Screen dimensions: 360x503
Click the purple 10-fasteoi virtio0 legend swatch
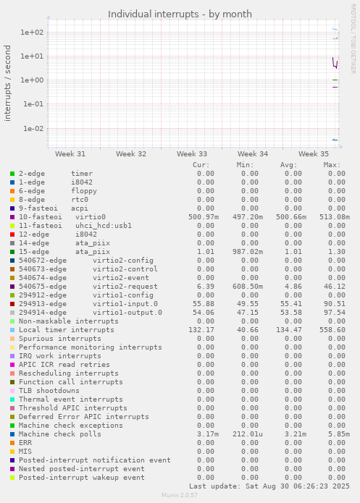pos(12,217)
